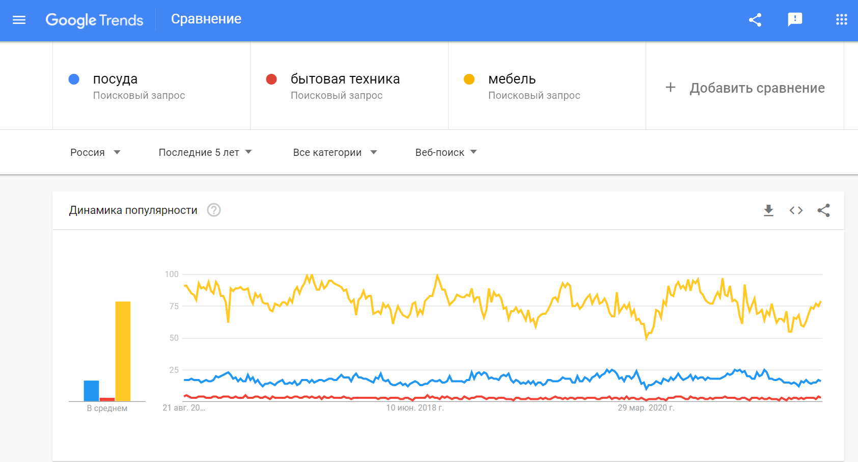Click the share icon in header
The width and height of the screenshot is (858, 462).
coord(755,20)
